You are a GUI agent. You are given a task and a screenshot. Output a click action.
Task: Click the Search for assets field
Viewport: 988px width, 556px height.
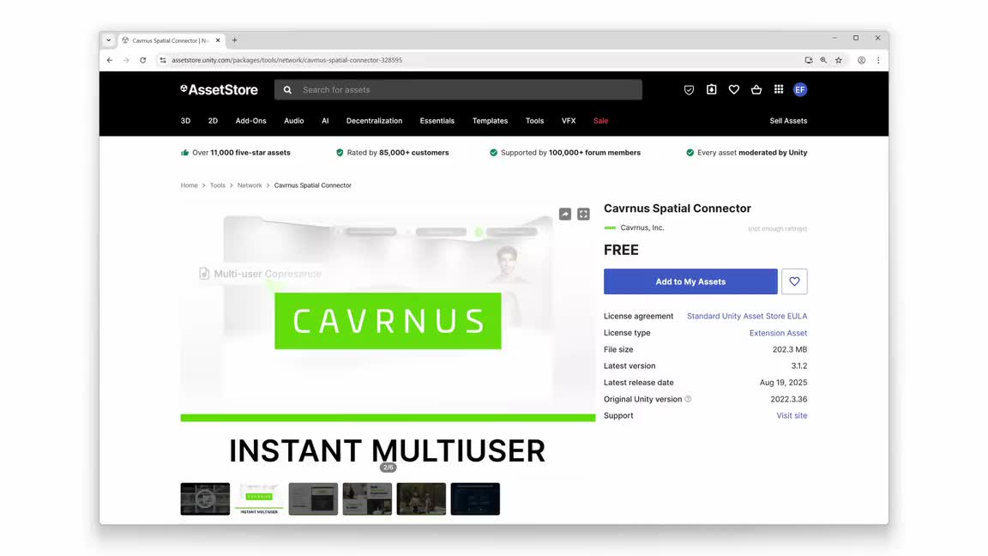pyautogui.click(x=458, y=89)
